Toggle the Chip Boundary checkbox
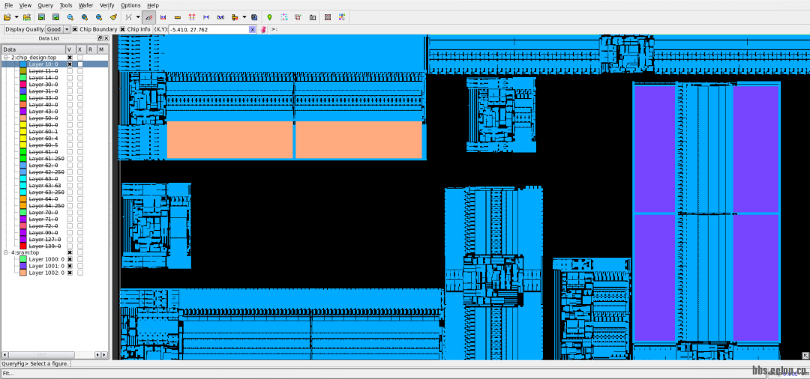 point(75,29)
